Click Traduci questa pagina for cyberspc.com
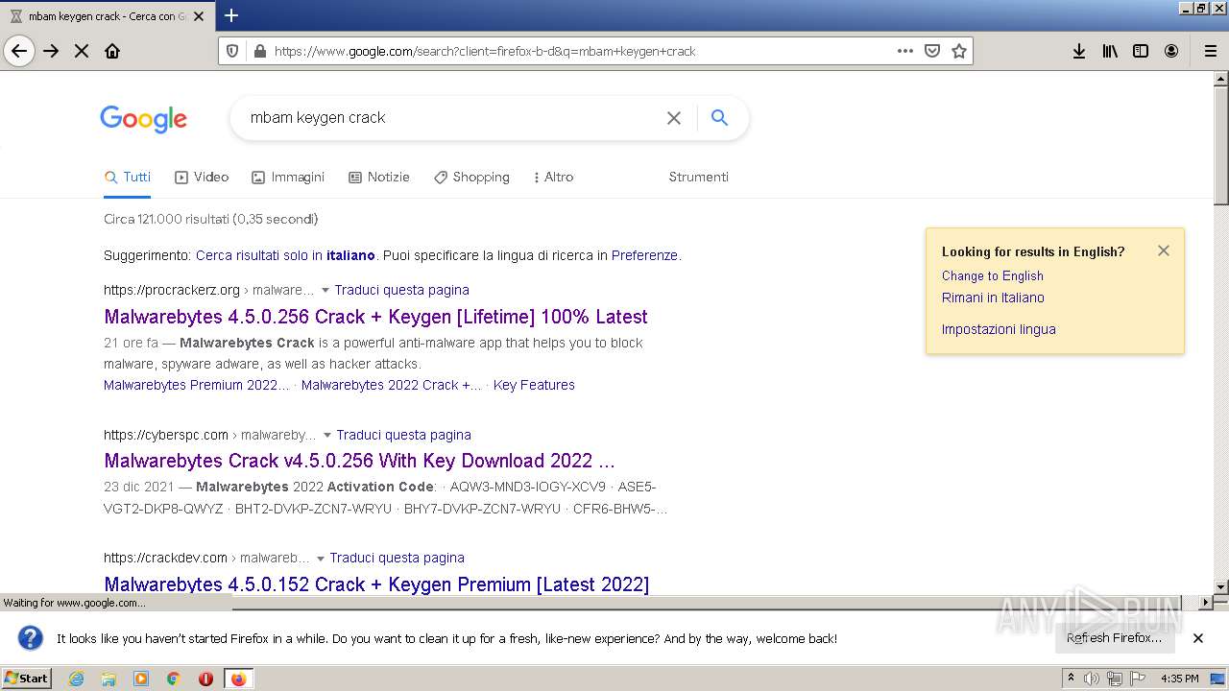The height and width of the screenshot is (691, 1229). coord(403,435)
